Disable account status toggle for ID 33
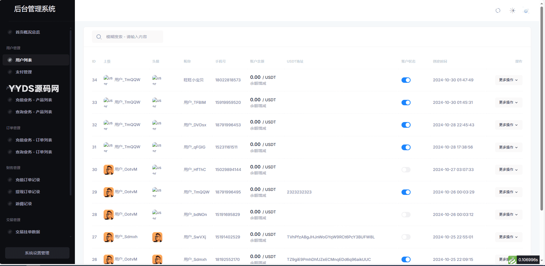545x266 pixels. pyautogui.click(x=406, y=102)
